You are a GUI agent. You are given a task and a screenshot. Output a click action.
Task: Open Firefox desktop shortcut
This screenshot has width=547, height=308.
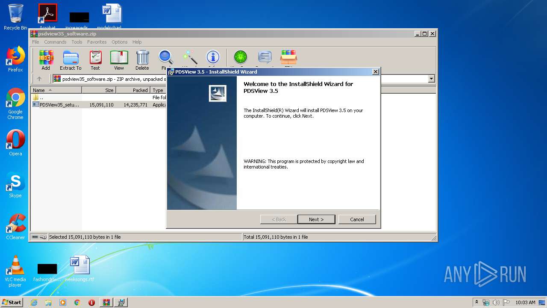point(15,59)
